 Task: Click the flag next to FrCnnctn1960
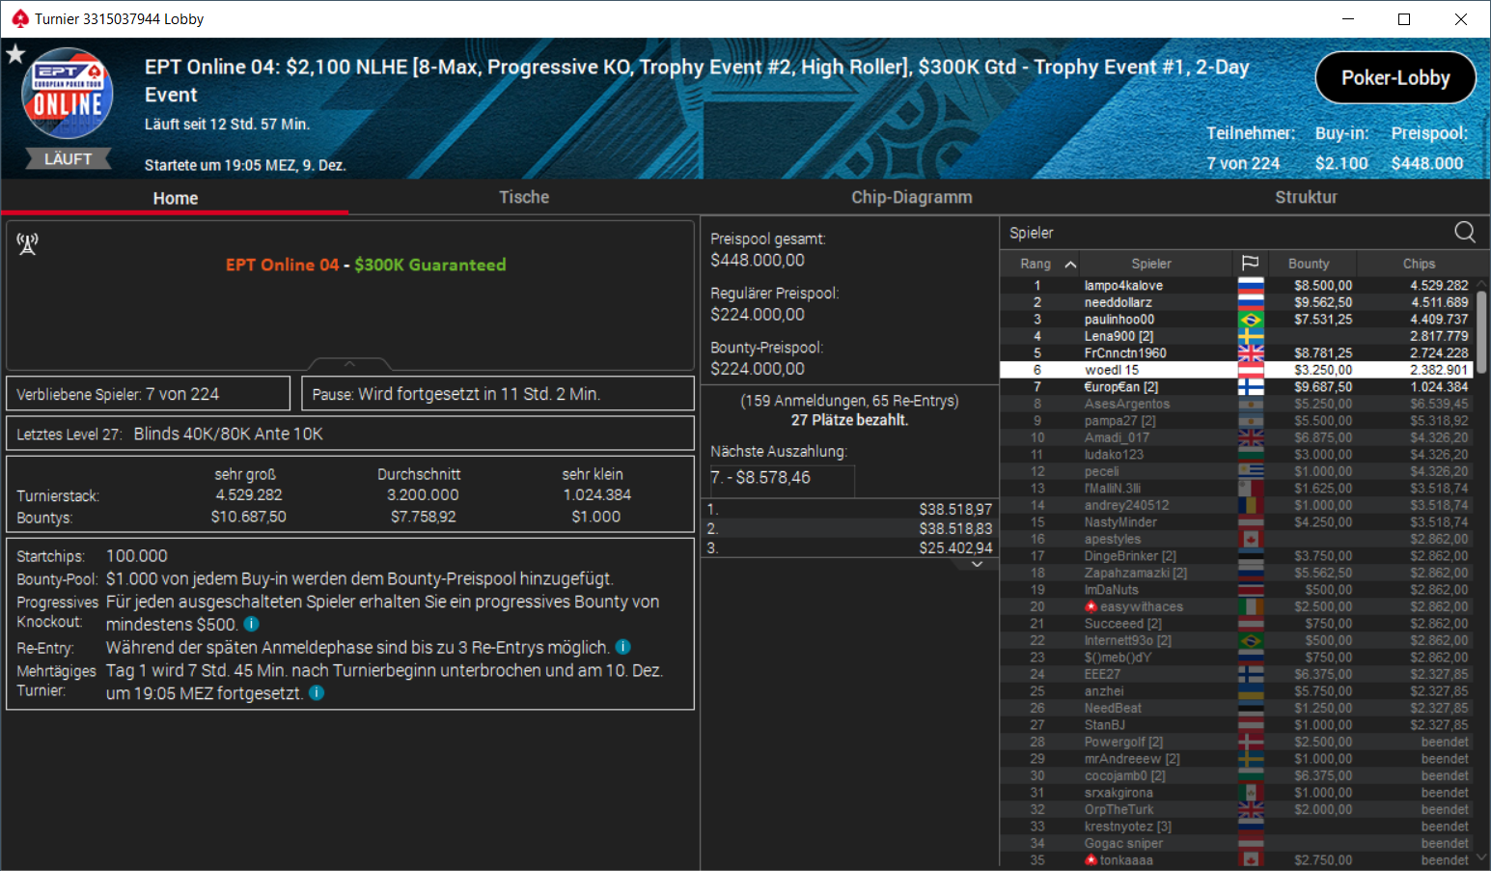1251,353
